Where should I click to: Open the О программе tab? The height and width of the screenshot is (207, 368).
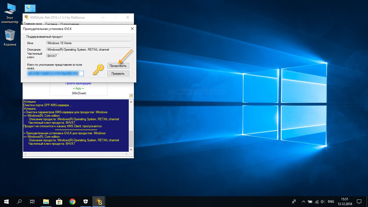70,24
